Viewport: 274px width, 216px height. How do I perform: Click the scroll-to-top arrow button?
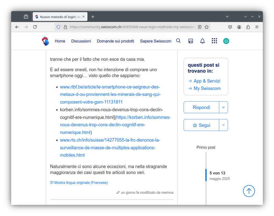(249, 191)
